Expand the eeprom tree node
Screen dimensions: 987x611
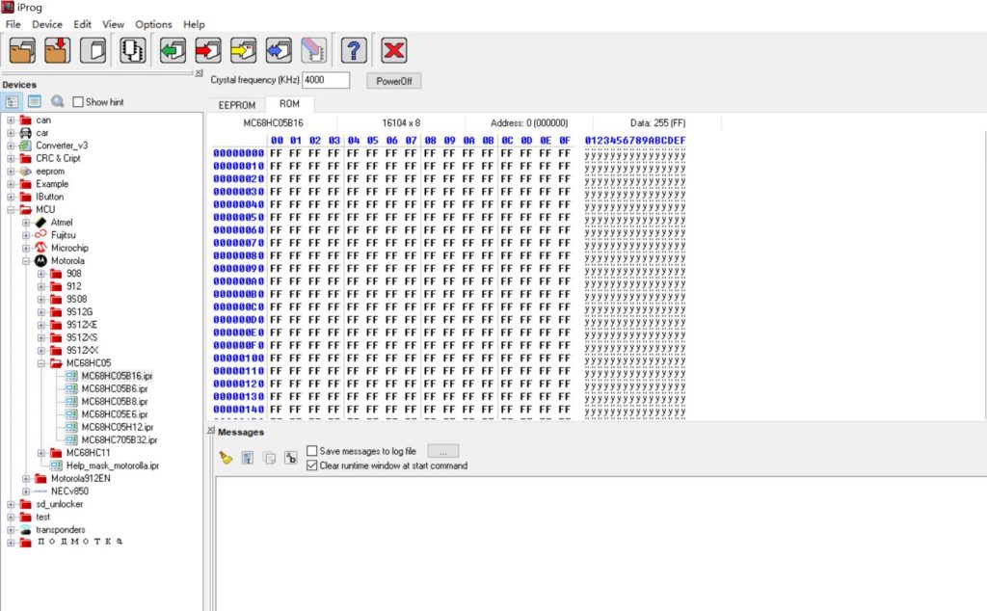(12, 172)
